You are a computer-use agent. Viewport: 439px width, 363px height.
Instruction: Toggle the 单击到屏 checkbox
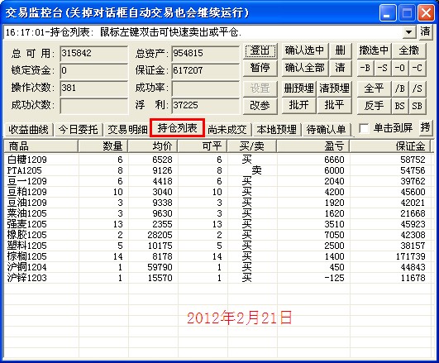point(364,129)
